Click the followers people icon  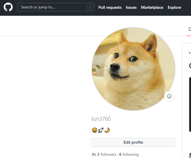coord(94,154)
